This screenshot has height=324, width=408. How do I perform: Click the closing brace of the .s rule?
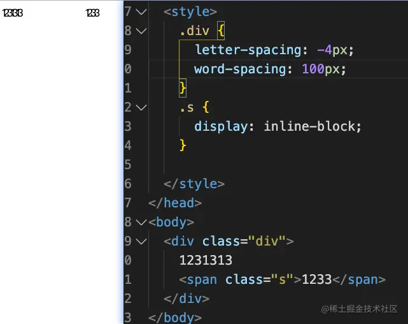tap(183, 145)
